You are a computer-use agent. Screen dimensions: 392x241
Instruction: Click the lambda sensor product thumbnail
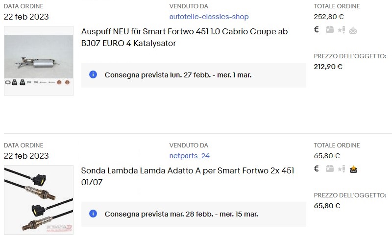click(39, 200)
